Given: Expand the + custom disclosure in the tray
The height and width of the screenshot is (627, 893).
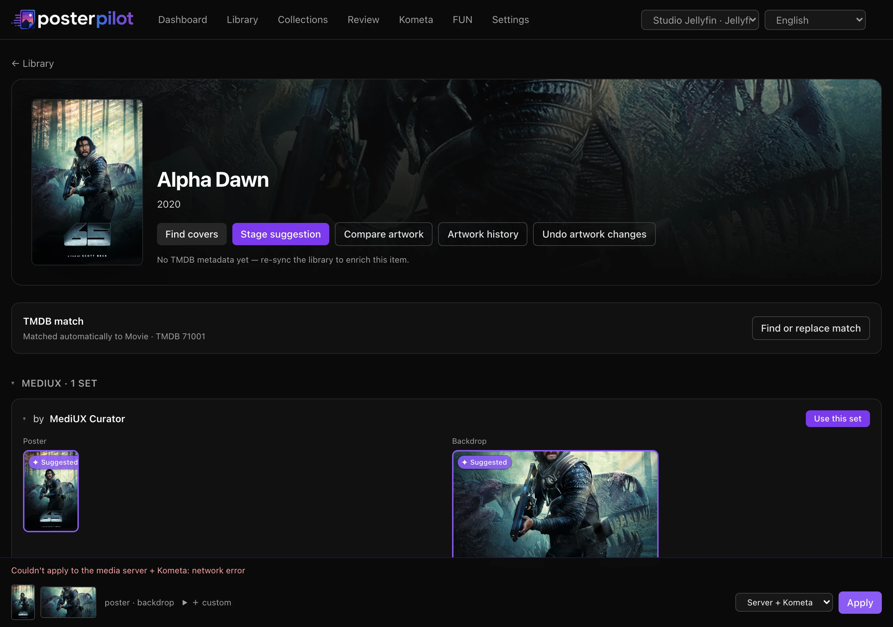Looking at the screenshot, I should click(x=207, y=602).
